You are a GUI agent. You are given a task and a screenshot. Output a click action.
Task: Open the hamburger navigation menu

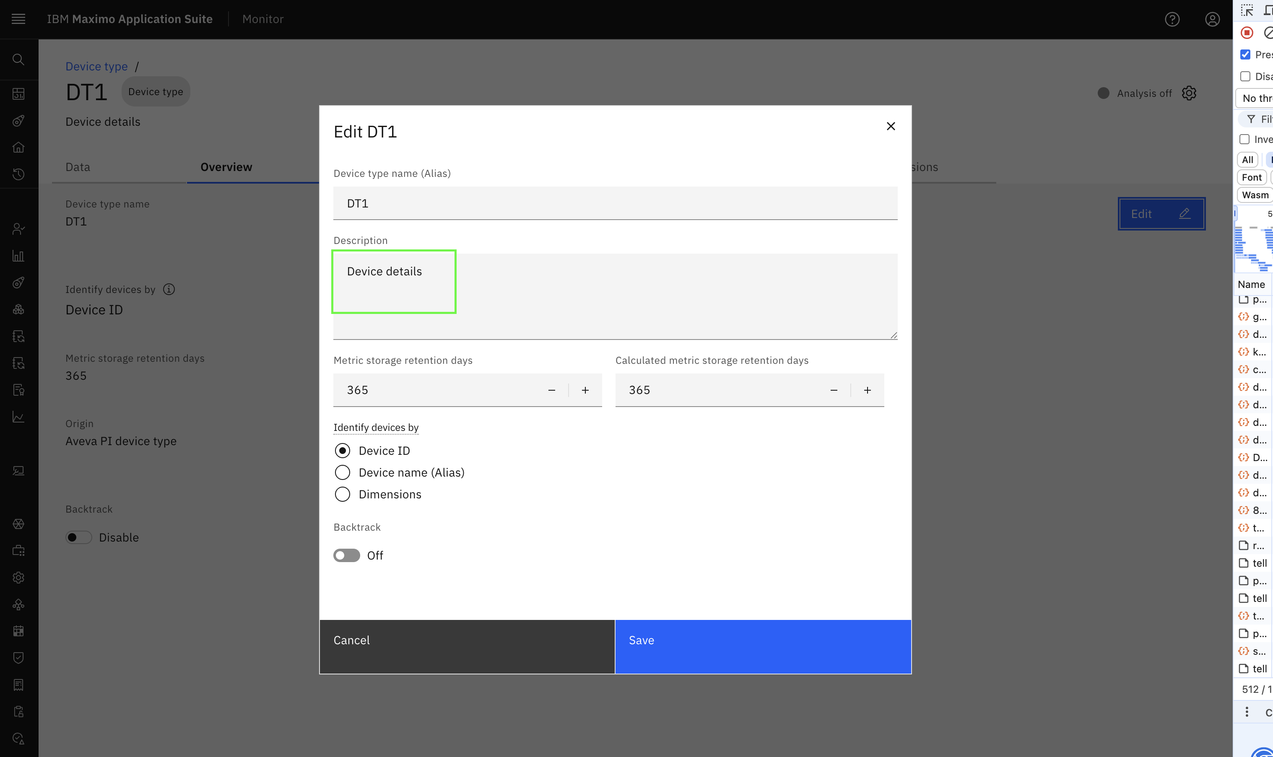(x=18, y=19)
